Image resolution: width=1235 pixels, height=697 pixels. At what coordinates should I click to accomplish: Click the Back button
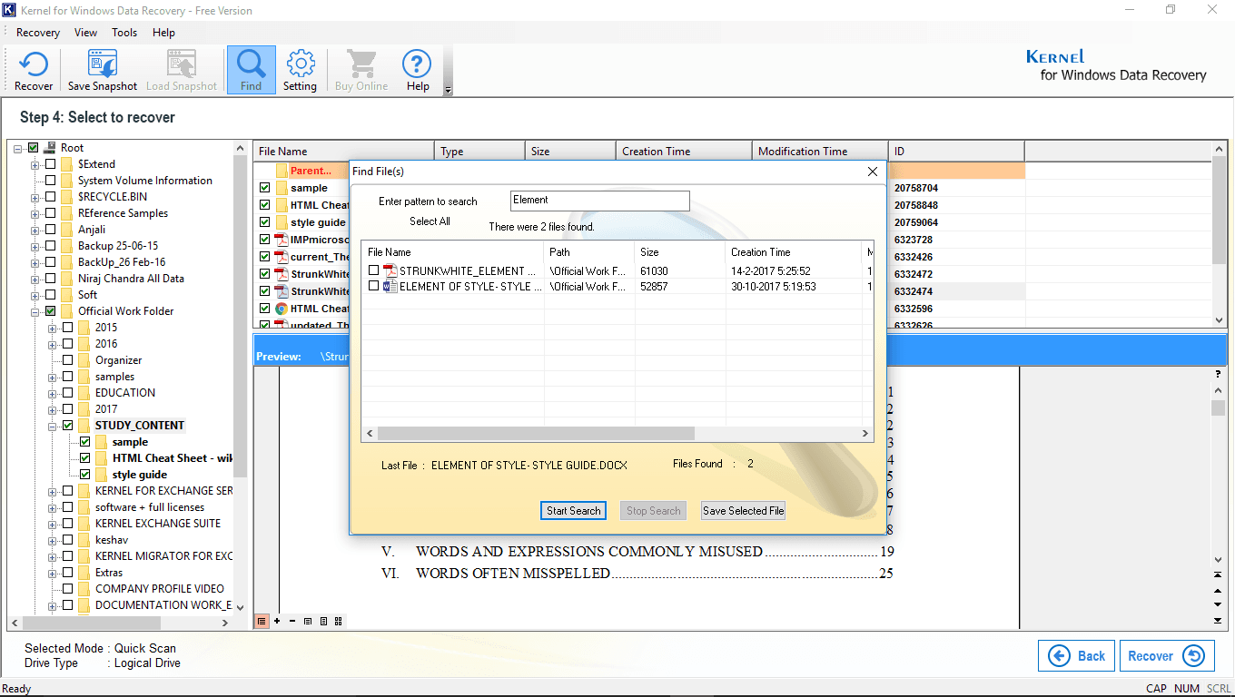pos(1076,656)
